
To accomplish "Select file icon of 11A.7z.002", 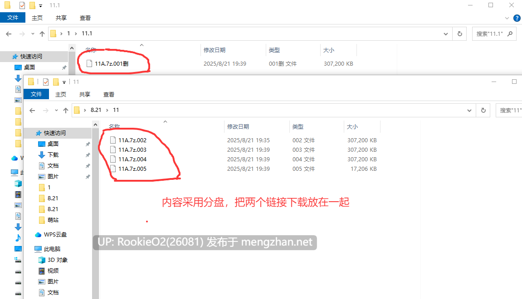I will (x=113, y=140).
